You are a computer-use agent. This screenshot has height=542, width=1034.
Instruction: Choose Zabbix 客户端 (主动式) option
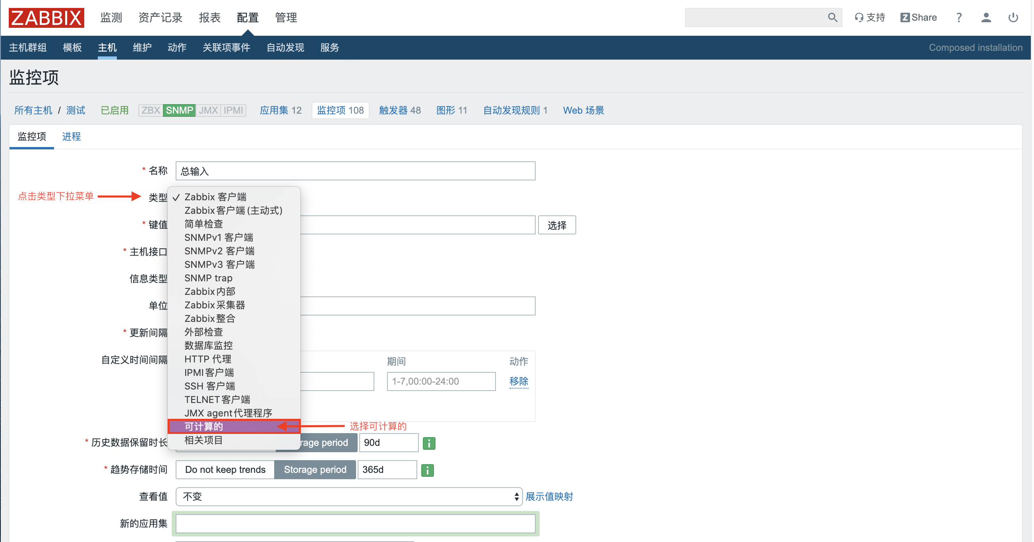234,210
